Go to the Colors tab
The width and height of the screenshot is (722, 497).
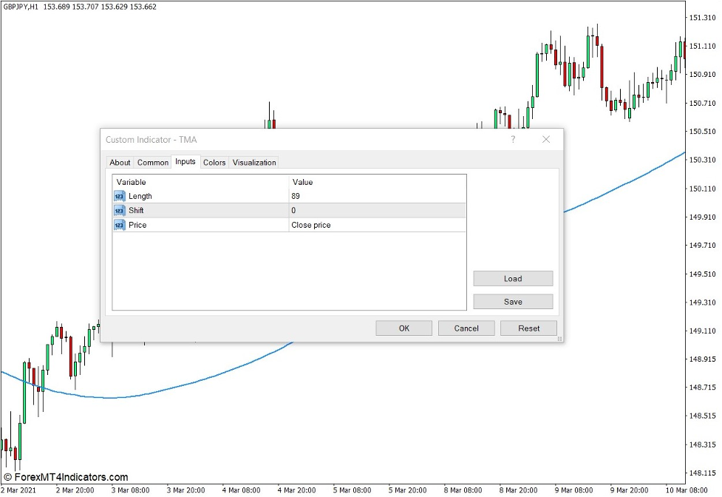coord(214,163)
